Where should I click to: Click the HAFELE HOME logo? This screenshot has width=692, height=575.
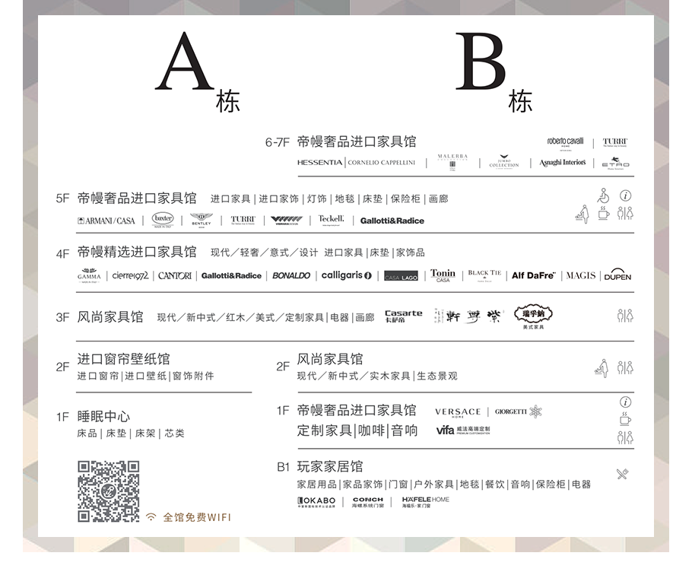pyautogui.click(x=425, y=502)
